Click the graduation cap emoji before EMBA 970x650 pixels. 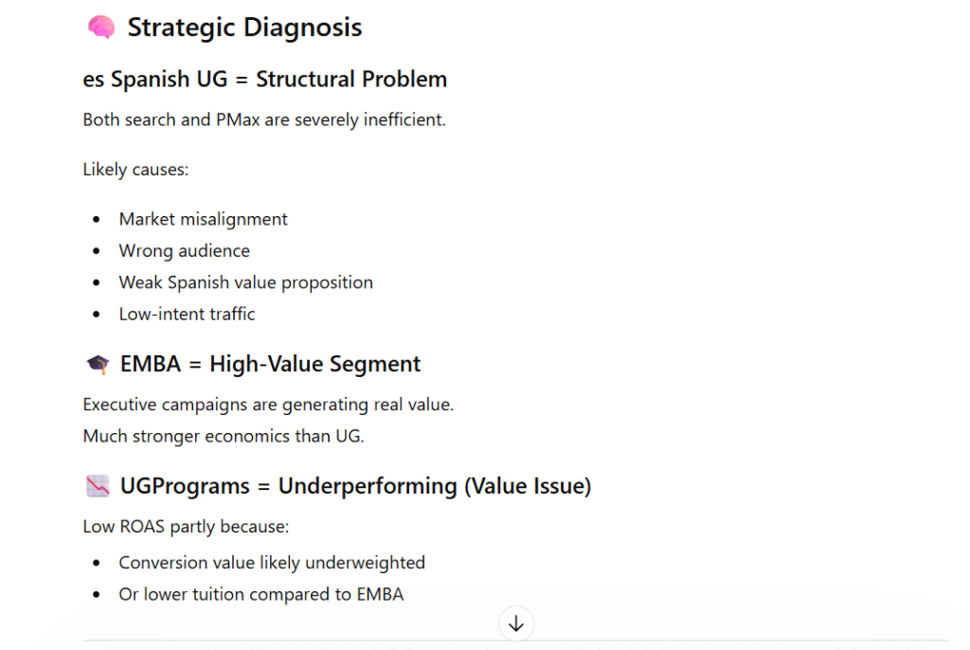pos(97,364)
